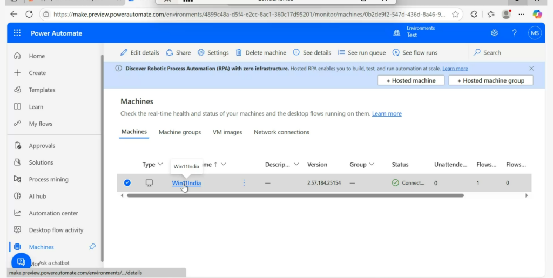
Task: Click the + Hosted machine button
Action: [411, 80]
